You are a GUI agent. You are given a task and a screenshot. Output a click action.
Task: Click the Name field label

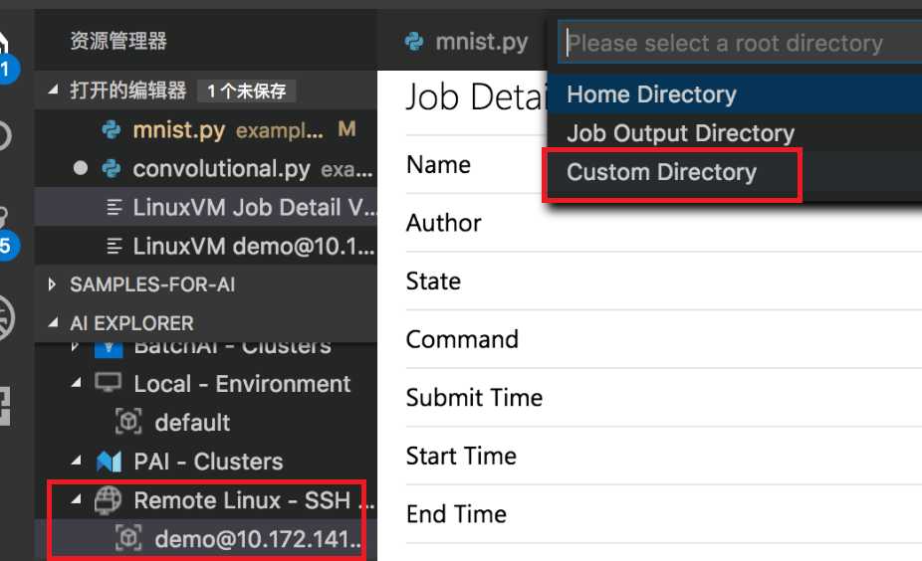(439, 165)
